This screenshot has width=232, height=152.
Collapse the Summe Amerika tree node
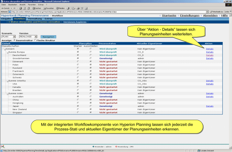click(x=8, y=82)
